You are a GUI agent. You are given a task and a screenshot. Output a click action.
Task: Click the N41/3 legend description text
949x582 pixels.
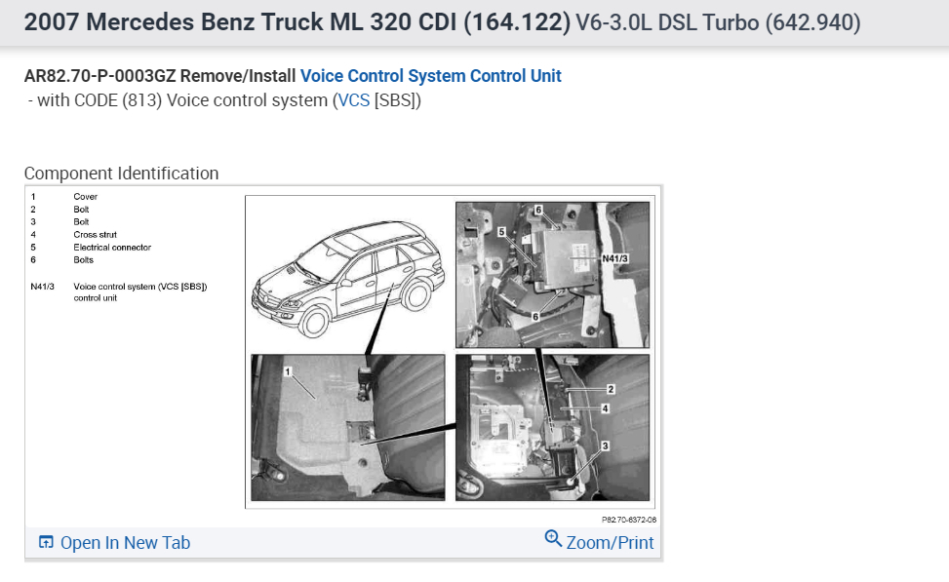[140, 292]
